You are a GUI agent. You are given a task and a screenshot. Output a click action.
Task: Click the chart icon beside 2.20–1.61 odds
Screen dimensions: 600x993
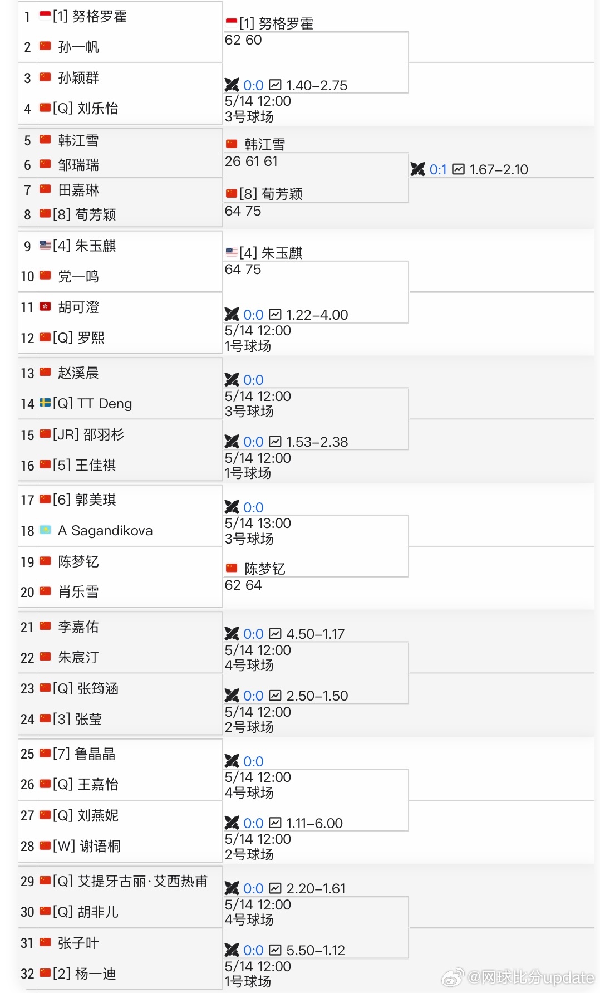click(275, 888)
